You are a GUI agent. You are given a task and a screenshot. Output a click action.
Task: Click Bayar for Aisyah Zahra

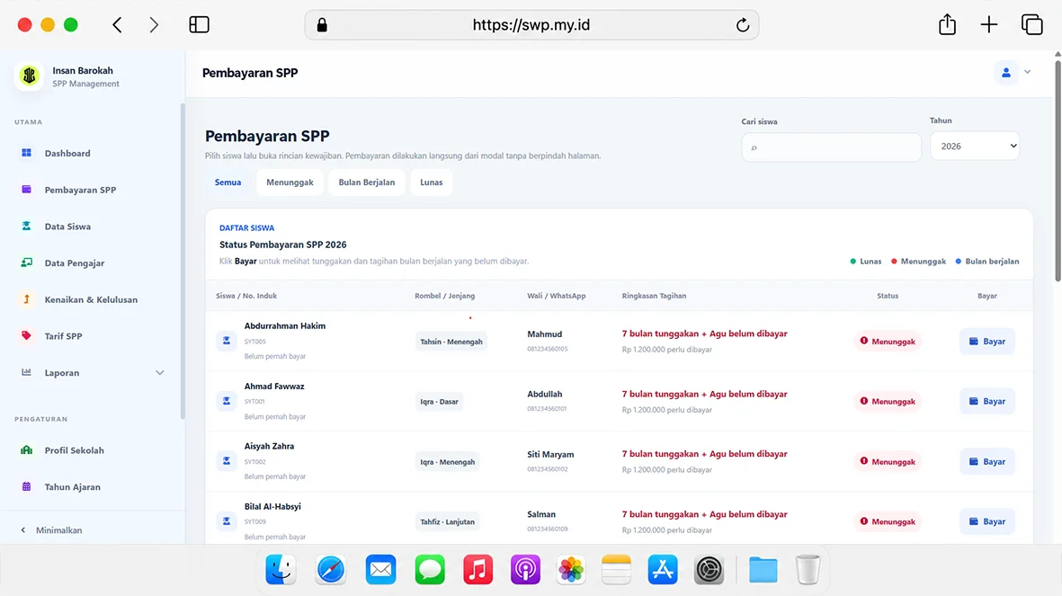click(x=986, y=461)
